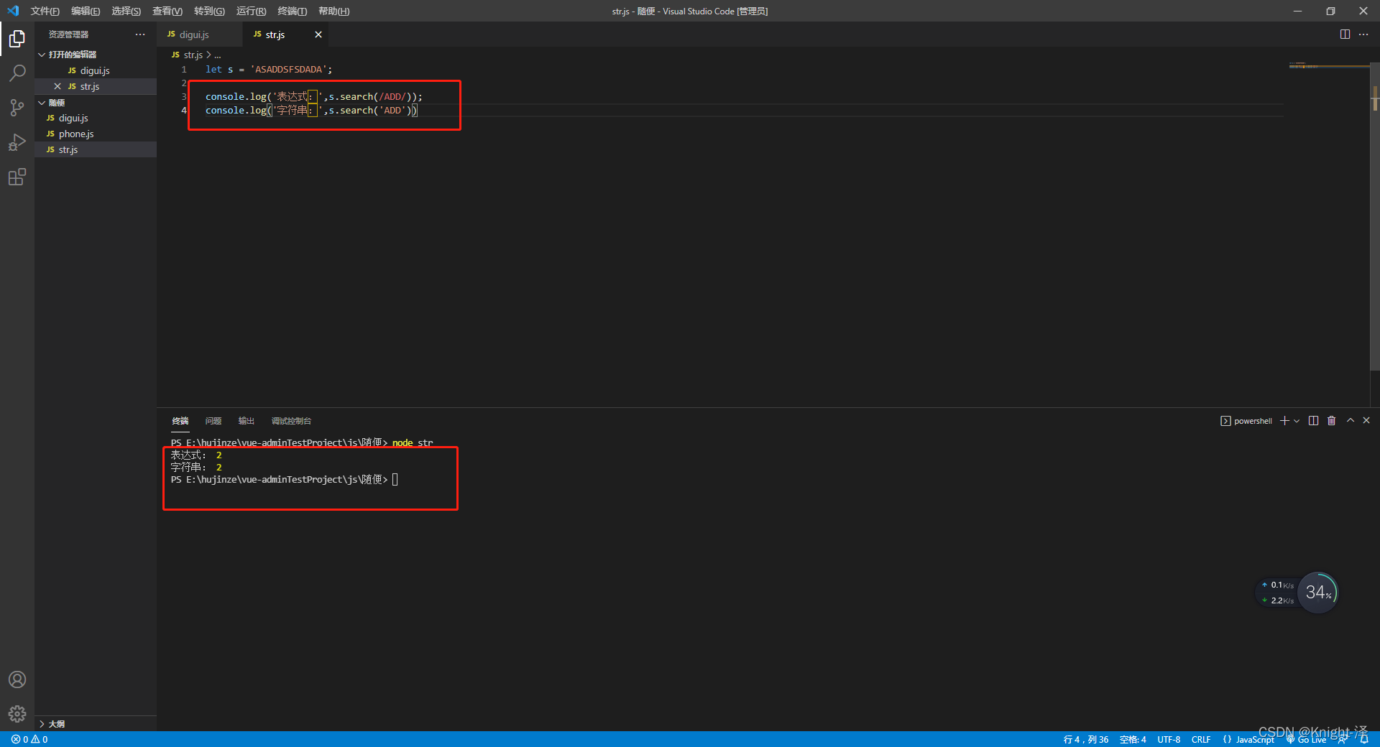Open Run and Debug view
The height and width of the screenshot is (747, 1380).
pos(17,142)
